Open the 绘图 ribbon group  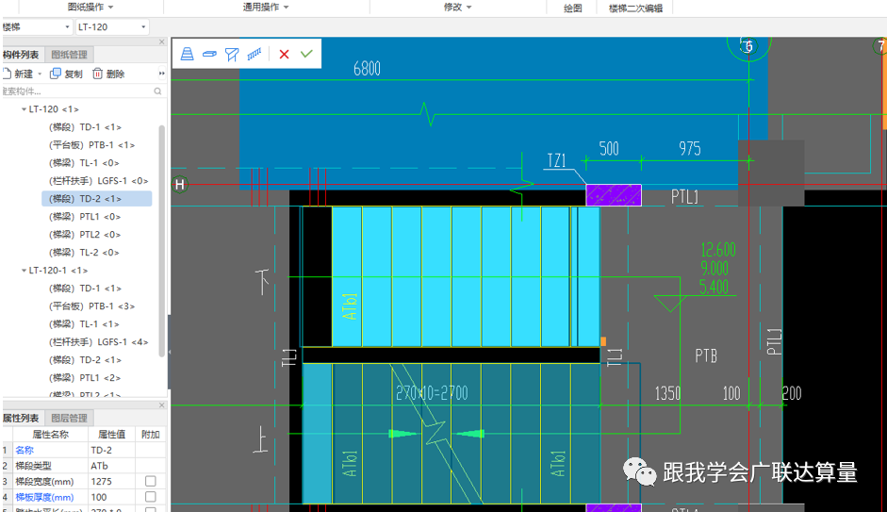pyautogui.click(x=572, y=8)
